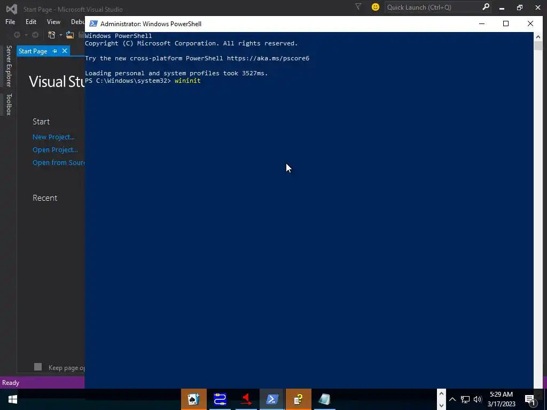This screenshot has width=547, height=410.
Task: Open the Toolbox side panel
Action: pos(9,104)
